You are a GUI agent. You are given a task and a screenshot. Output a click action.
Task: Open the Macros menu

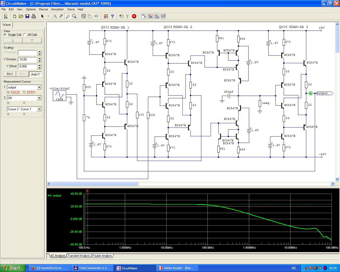point(43,9)
